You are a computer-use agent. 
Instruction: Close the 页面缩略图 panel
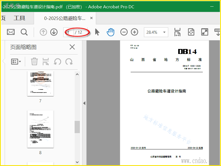(x=72, y=47)
